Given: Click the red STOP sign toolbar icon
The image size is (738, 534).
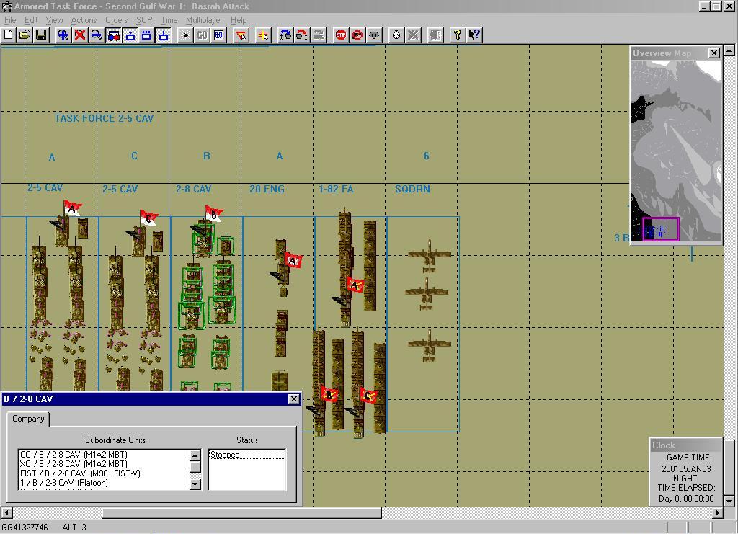Looking at the screenshot, I should tap(341, 35).
